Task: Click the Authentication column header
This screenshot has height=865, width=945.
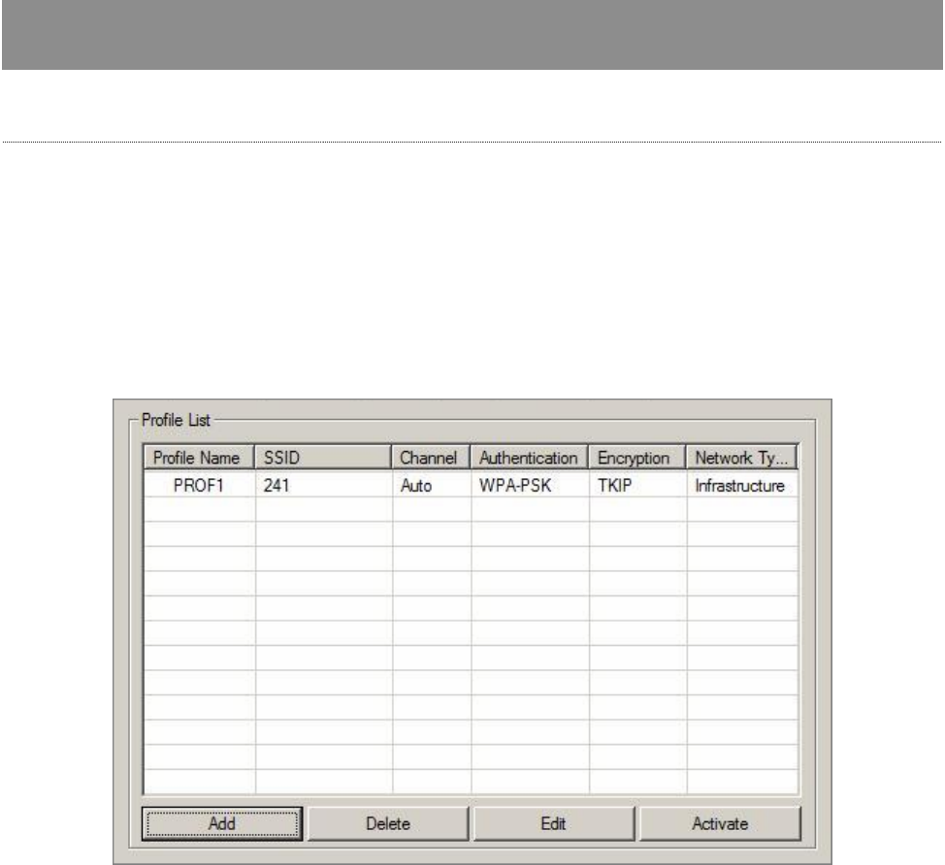Action: pos(529,458)
